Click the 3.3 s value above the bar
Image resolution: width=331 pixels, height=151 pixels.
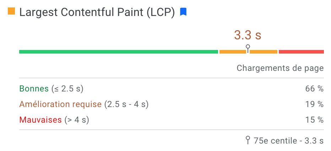[248, 35]
